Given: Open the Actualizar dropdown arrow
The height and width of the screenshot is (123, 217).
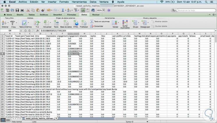Looking at the screenshot, I should coord(50,23).
